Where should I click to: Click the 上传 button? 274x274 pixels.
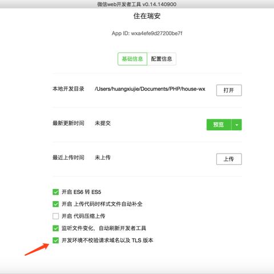coord(229,159)
